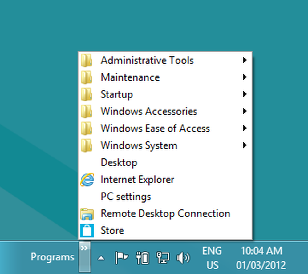Click the Remote Desktop Connection icon
The height and width of the screenshot is (274, 308).
87,214
